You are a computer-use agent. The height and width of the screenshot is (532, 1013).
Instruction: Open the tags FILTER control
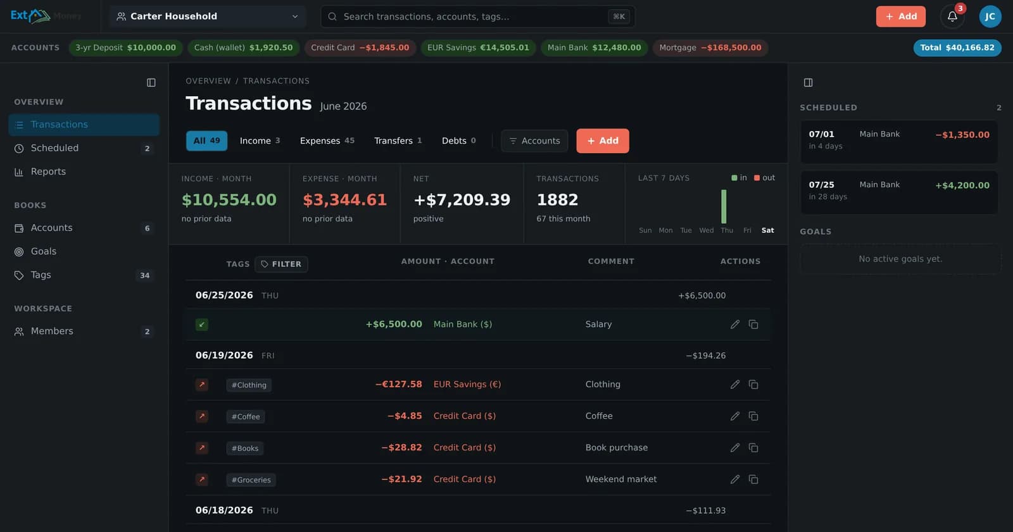pyautogui.click(x=281, y=264)
